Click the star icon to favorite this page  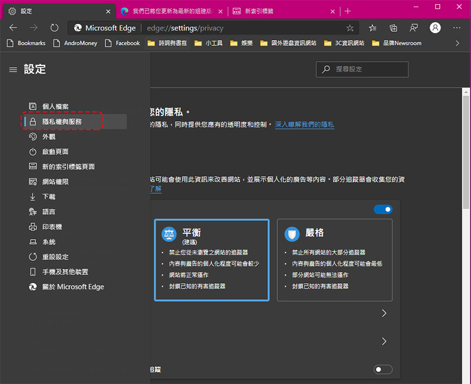350,28
